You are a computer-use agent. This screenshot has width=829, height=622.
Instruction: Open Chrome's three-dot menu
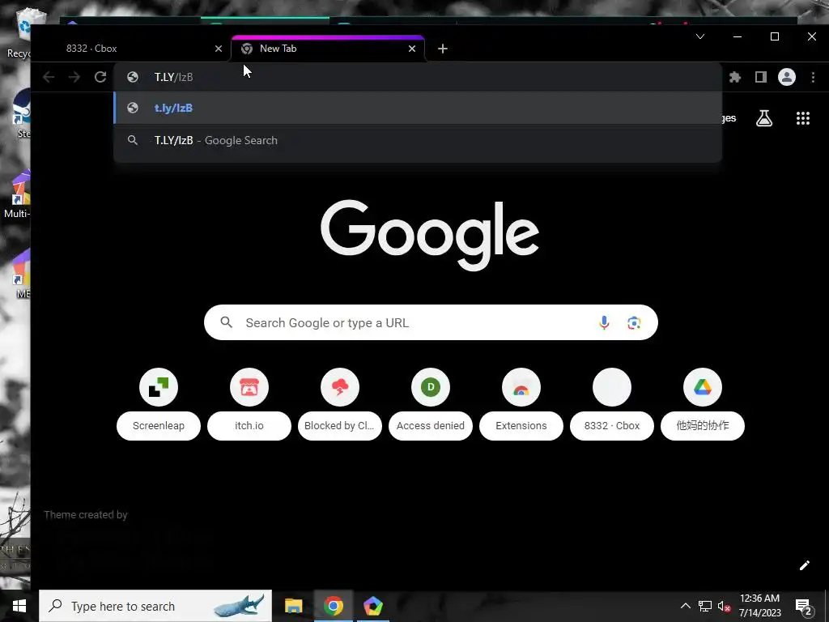pyautogui.click(x=813, y=77)
